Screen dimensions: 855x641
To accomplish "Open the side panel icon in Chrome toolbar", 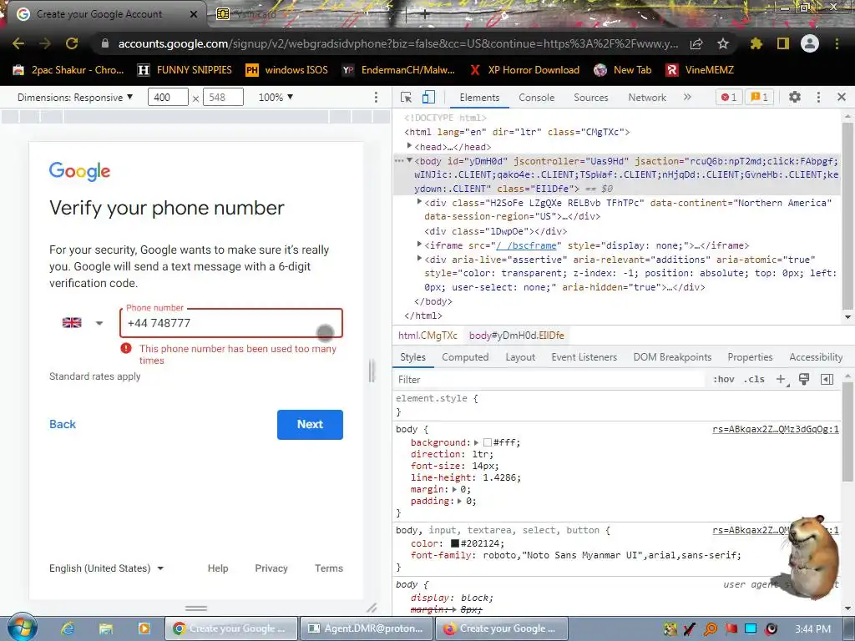I will (783, 43).
